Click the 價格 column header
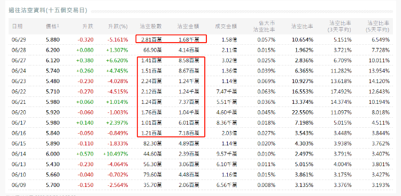Viewport: 401px width, 196px height. (x=51, y=26)
